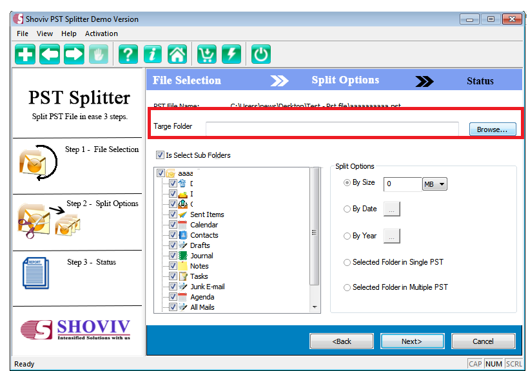Uncheck the Sent Items folder
Viewport: 528px width, 371px height.
[x=173, y=214]
